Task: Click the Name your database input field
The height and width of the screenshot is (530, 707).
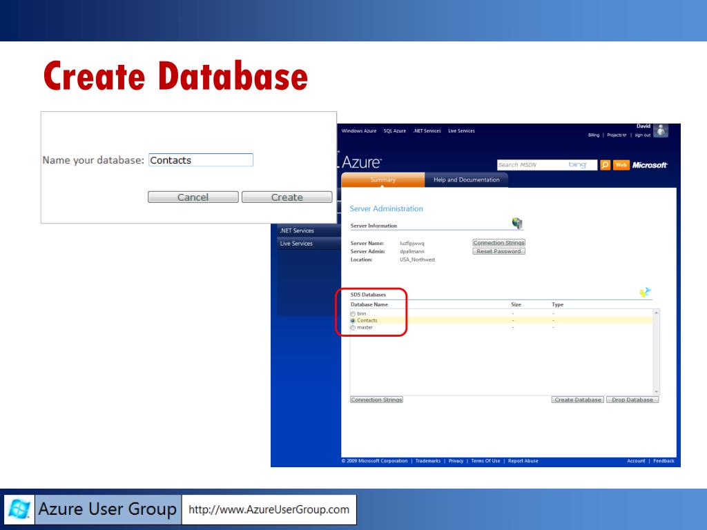Action: (x=201, y=160)
